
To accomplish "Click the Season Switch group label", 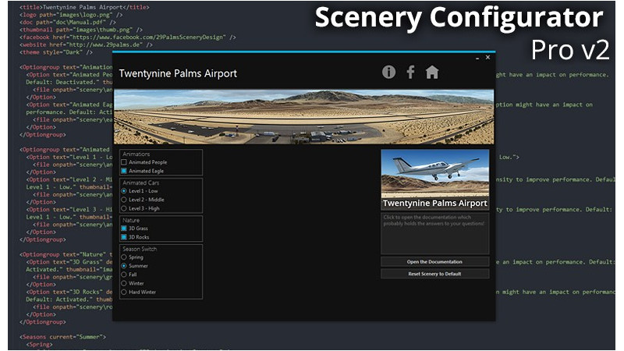I will coord(140,249).
